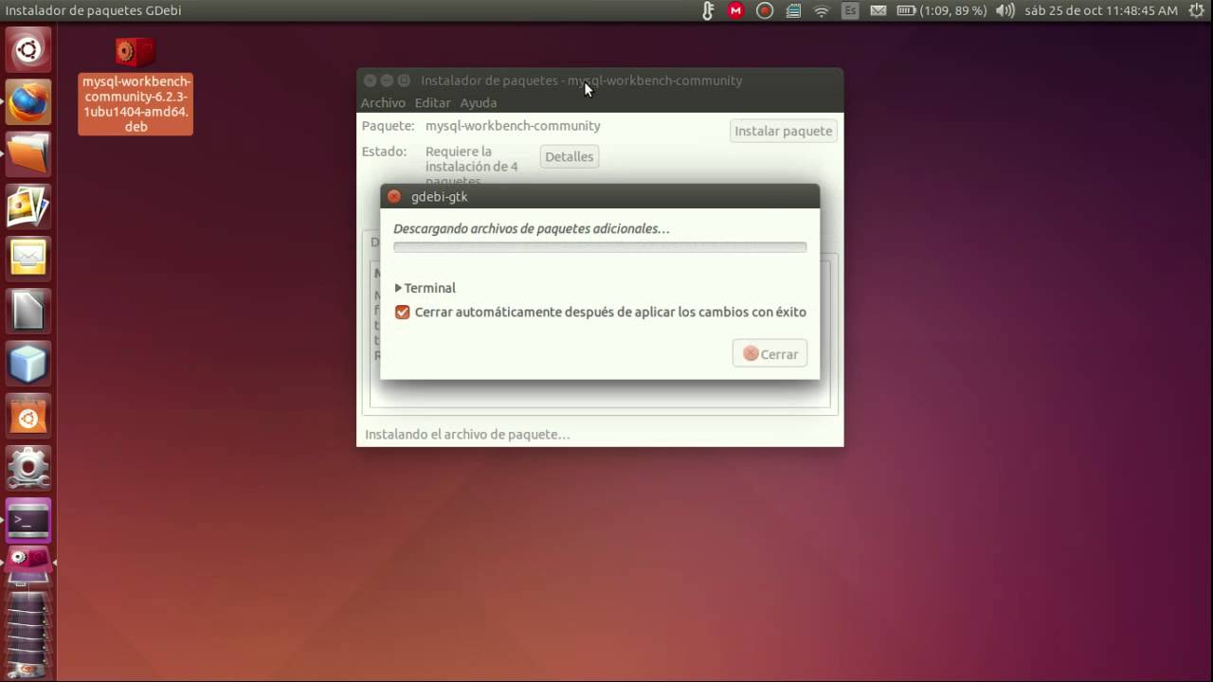Click the 'Descargando archivos de paquetes adicionales…' label

(x=532, y=228)
